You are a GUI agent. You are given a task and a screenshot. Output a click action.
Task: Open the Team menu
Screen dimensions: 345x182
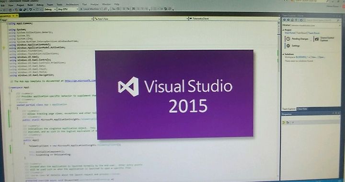pos(50,5)
